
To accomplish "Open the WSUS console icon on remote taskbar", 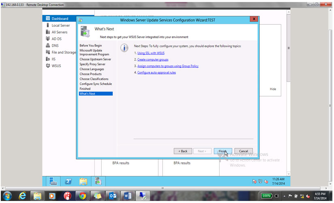I will [98, 181].
